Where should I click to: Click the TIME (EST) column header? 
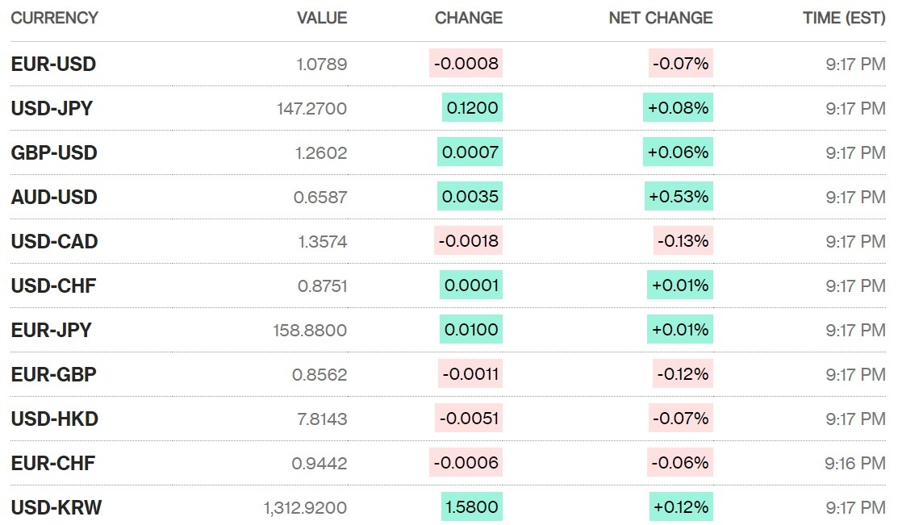[x=844, y=18]
